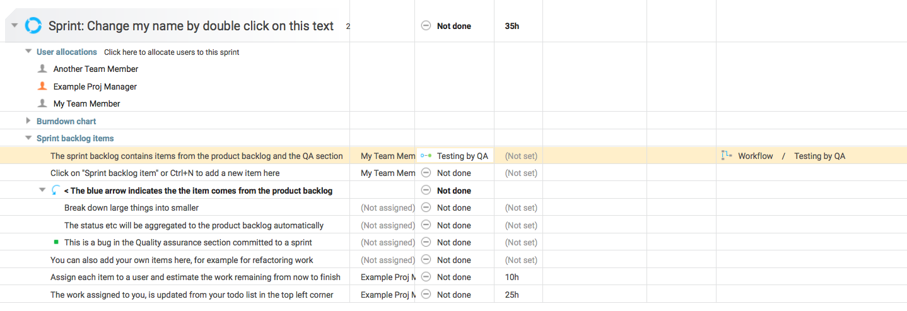This screenshot has width=907, height=311.
Task: Collapse the Sprint header row
Action: pyautogui.click(x=15, y=26)
